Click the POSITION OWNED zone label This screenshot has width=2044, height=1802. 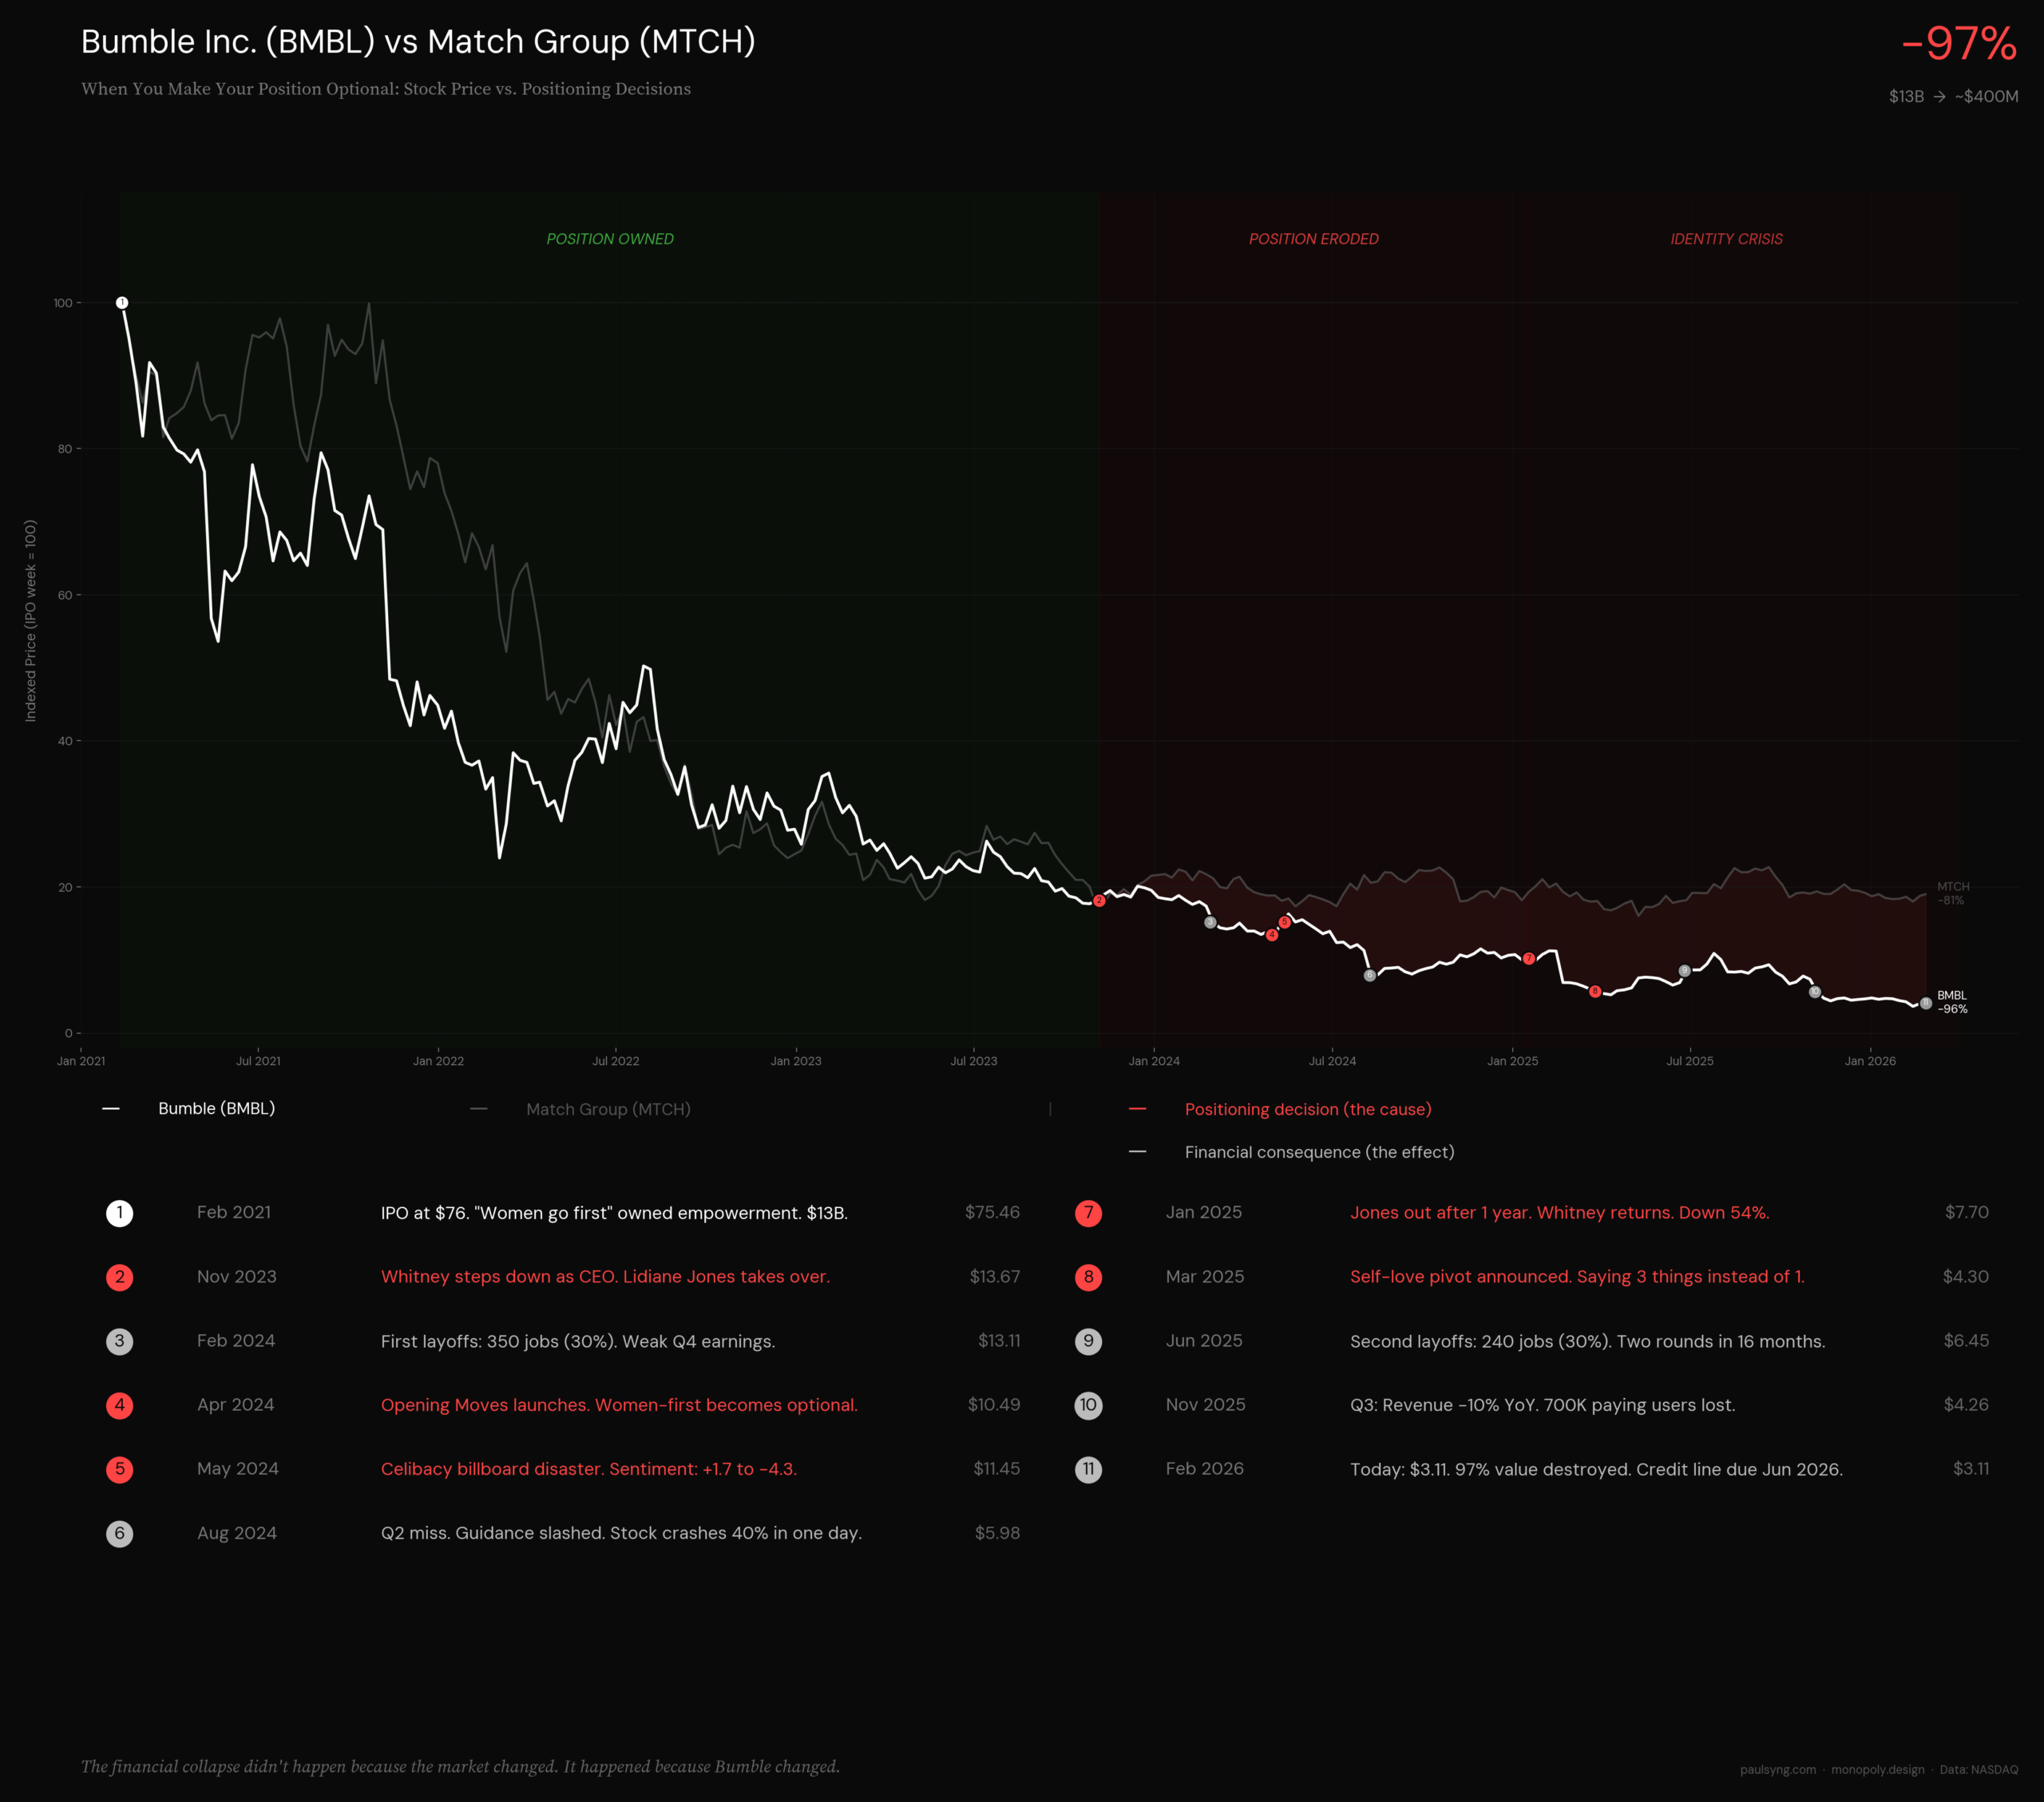click(610, 239)
